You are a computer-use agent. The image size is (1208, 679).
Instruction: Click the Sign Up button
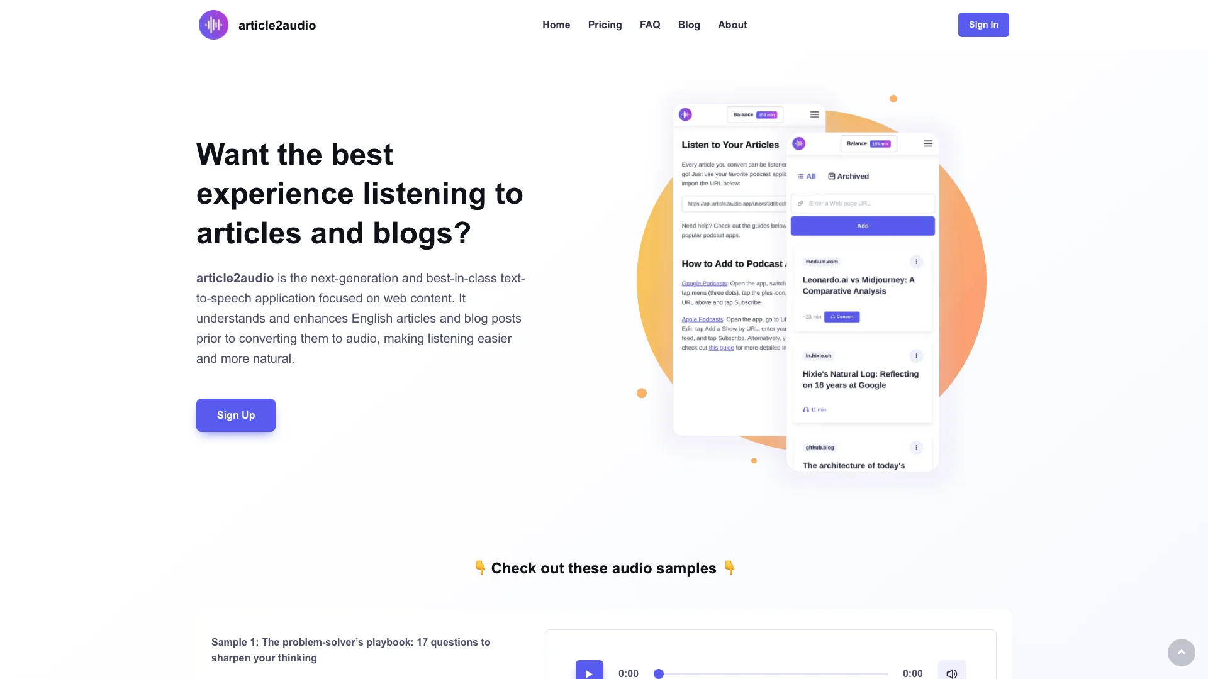(x=236, y=414)
